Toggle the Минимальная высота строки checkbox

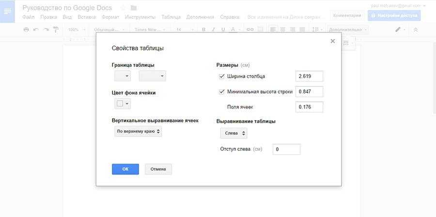coord(221,92)
